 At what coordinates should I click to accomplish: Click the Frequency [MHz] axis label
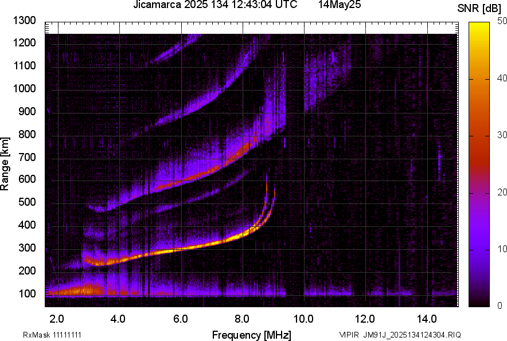(252, 335)
